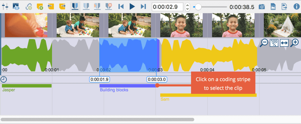Open the control panel sliders icon
The height and width of the screenshot is (124, 301).
(5, 7)
